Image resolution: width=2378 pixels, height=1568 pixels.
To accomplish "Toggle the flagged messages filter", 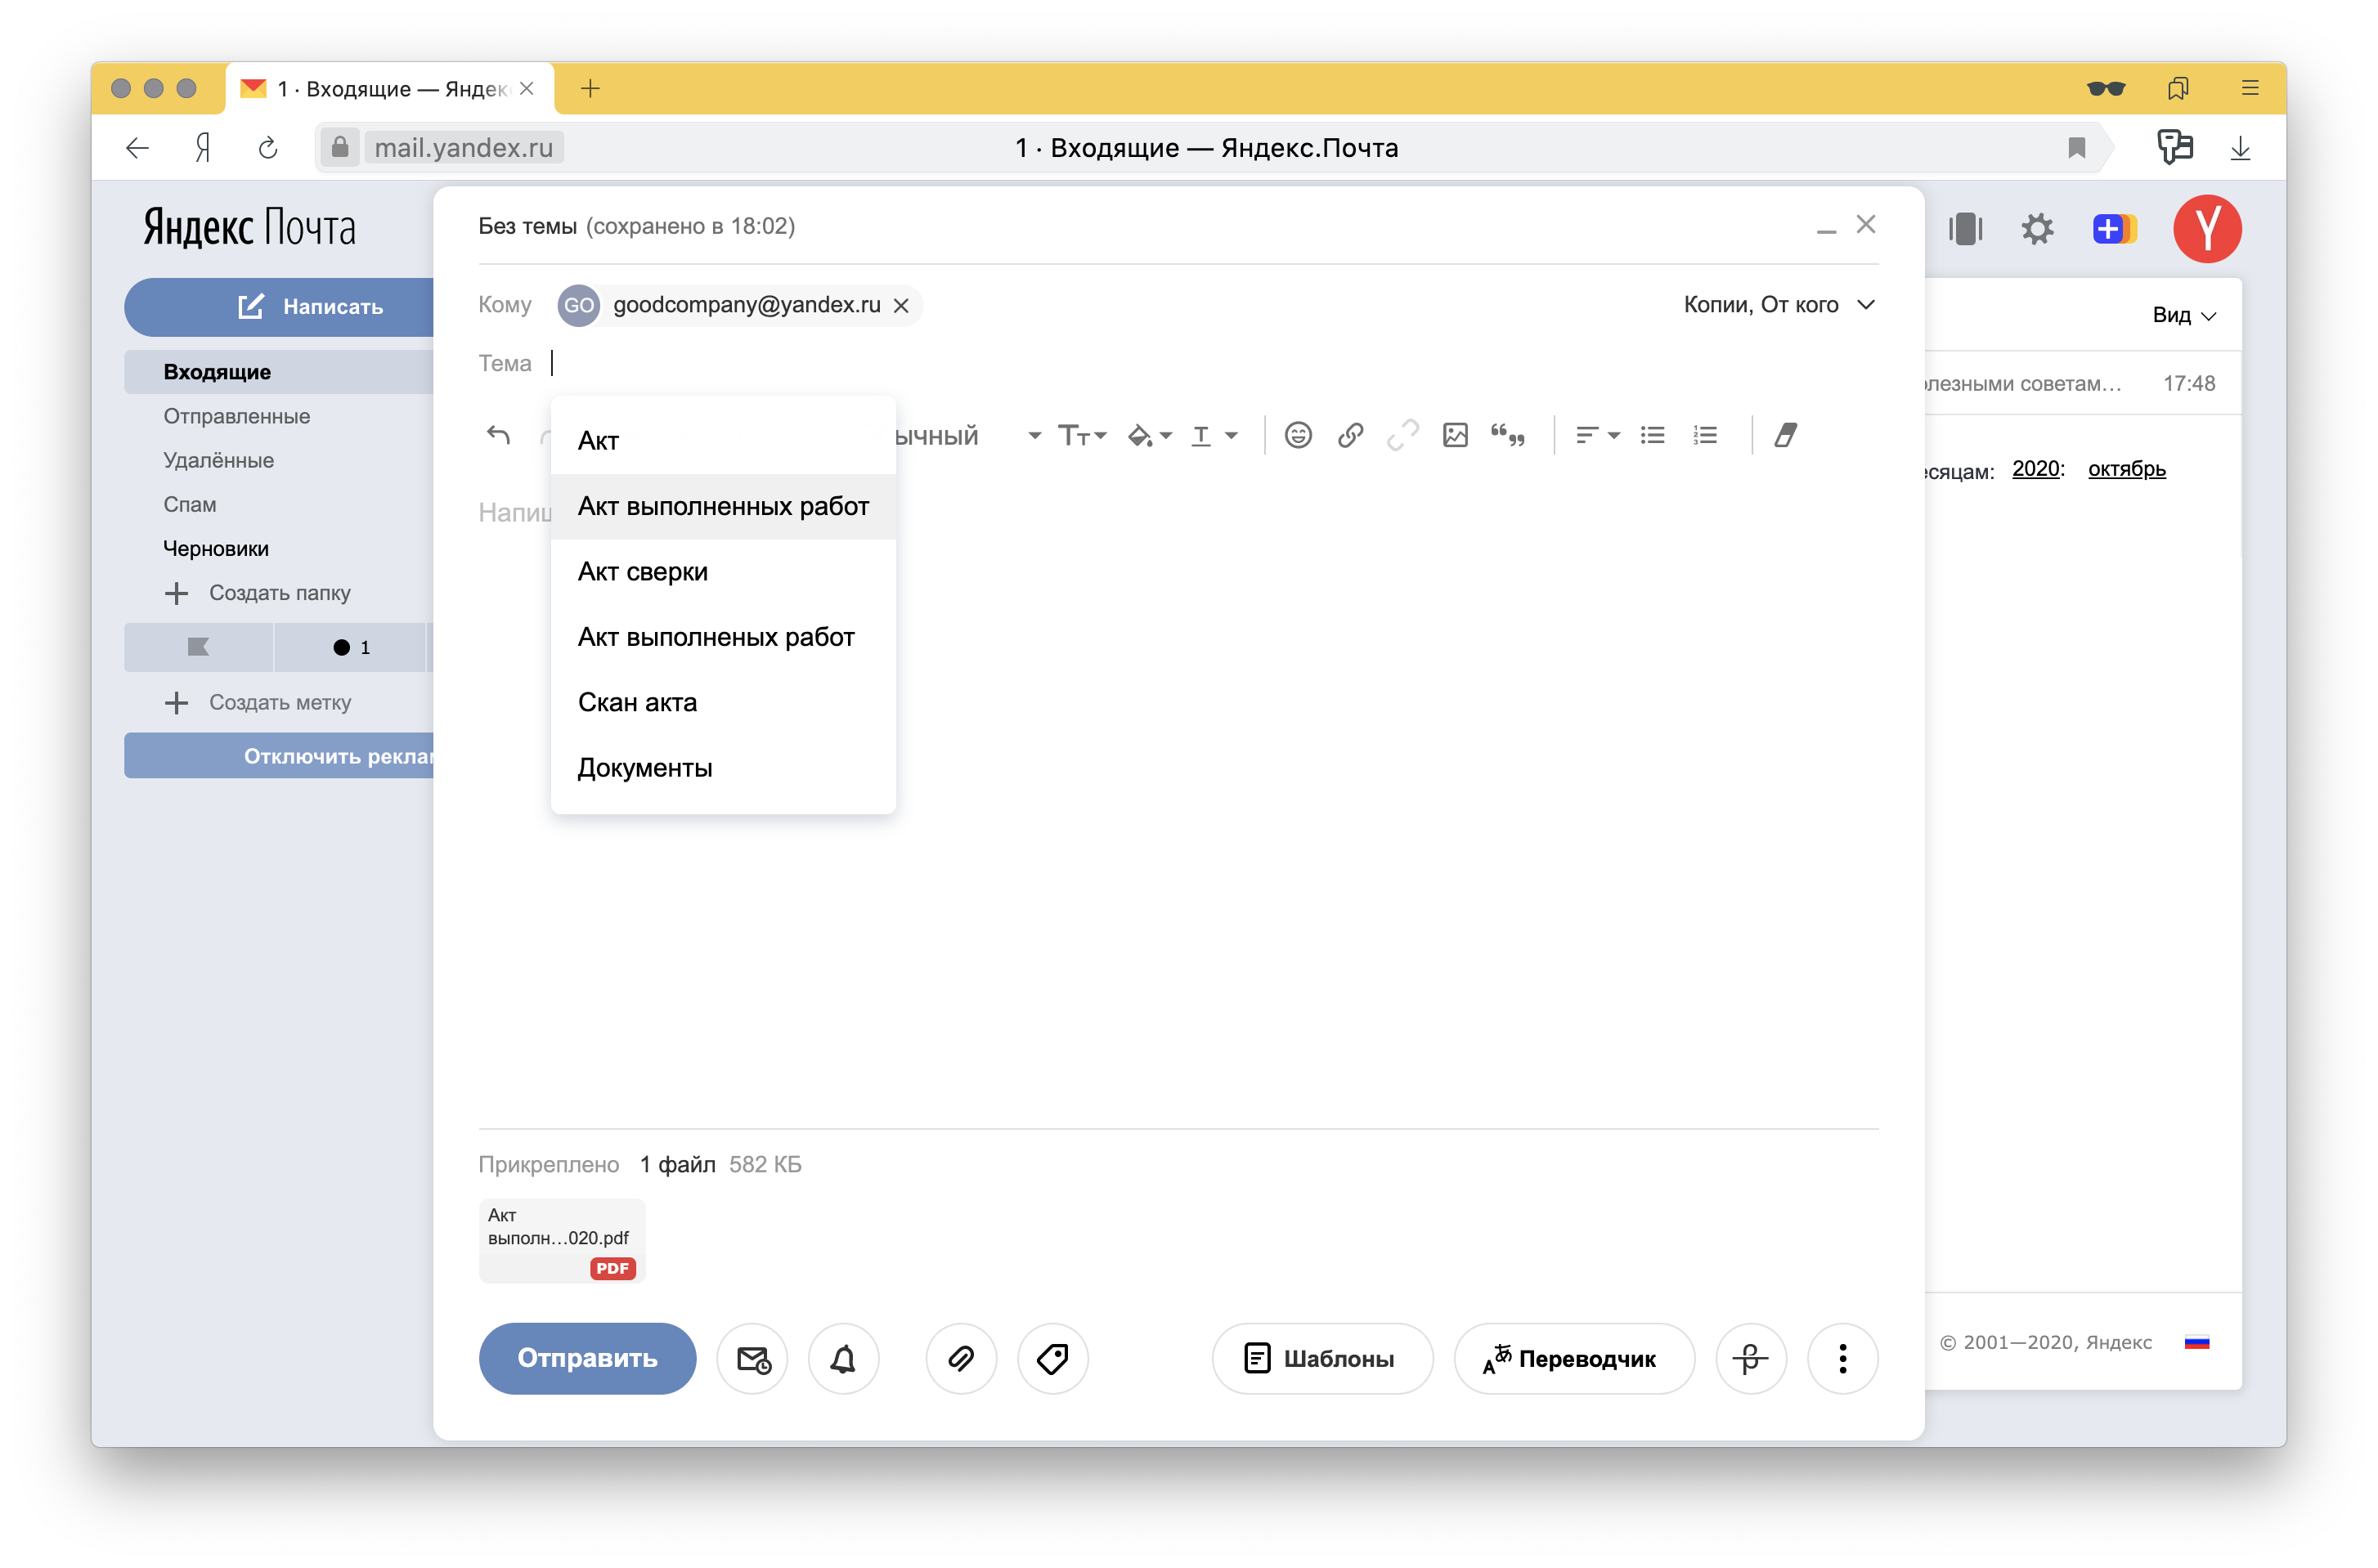I will pyautogui.click(x=198, y=647).
